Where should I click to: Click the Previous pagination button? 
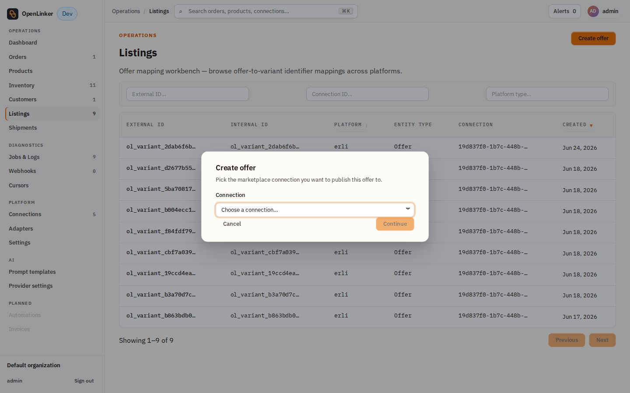pos(567,340)
